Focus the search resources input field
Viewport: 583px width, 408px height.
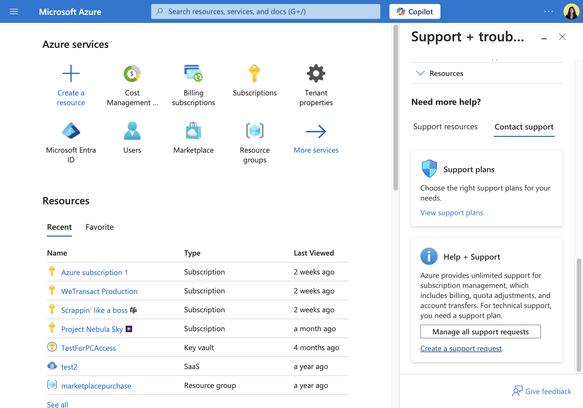point(266,11)
